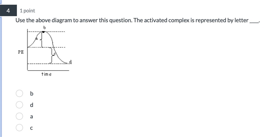276x137 pixels.
Task: Click the letter b above the diagram peak
Action: (x=45, y=28)
